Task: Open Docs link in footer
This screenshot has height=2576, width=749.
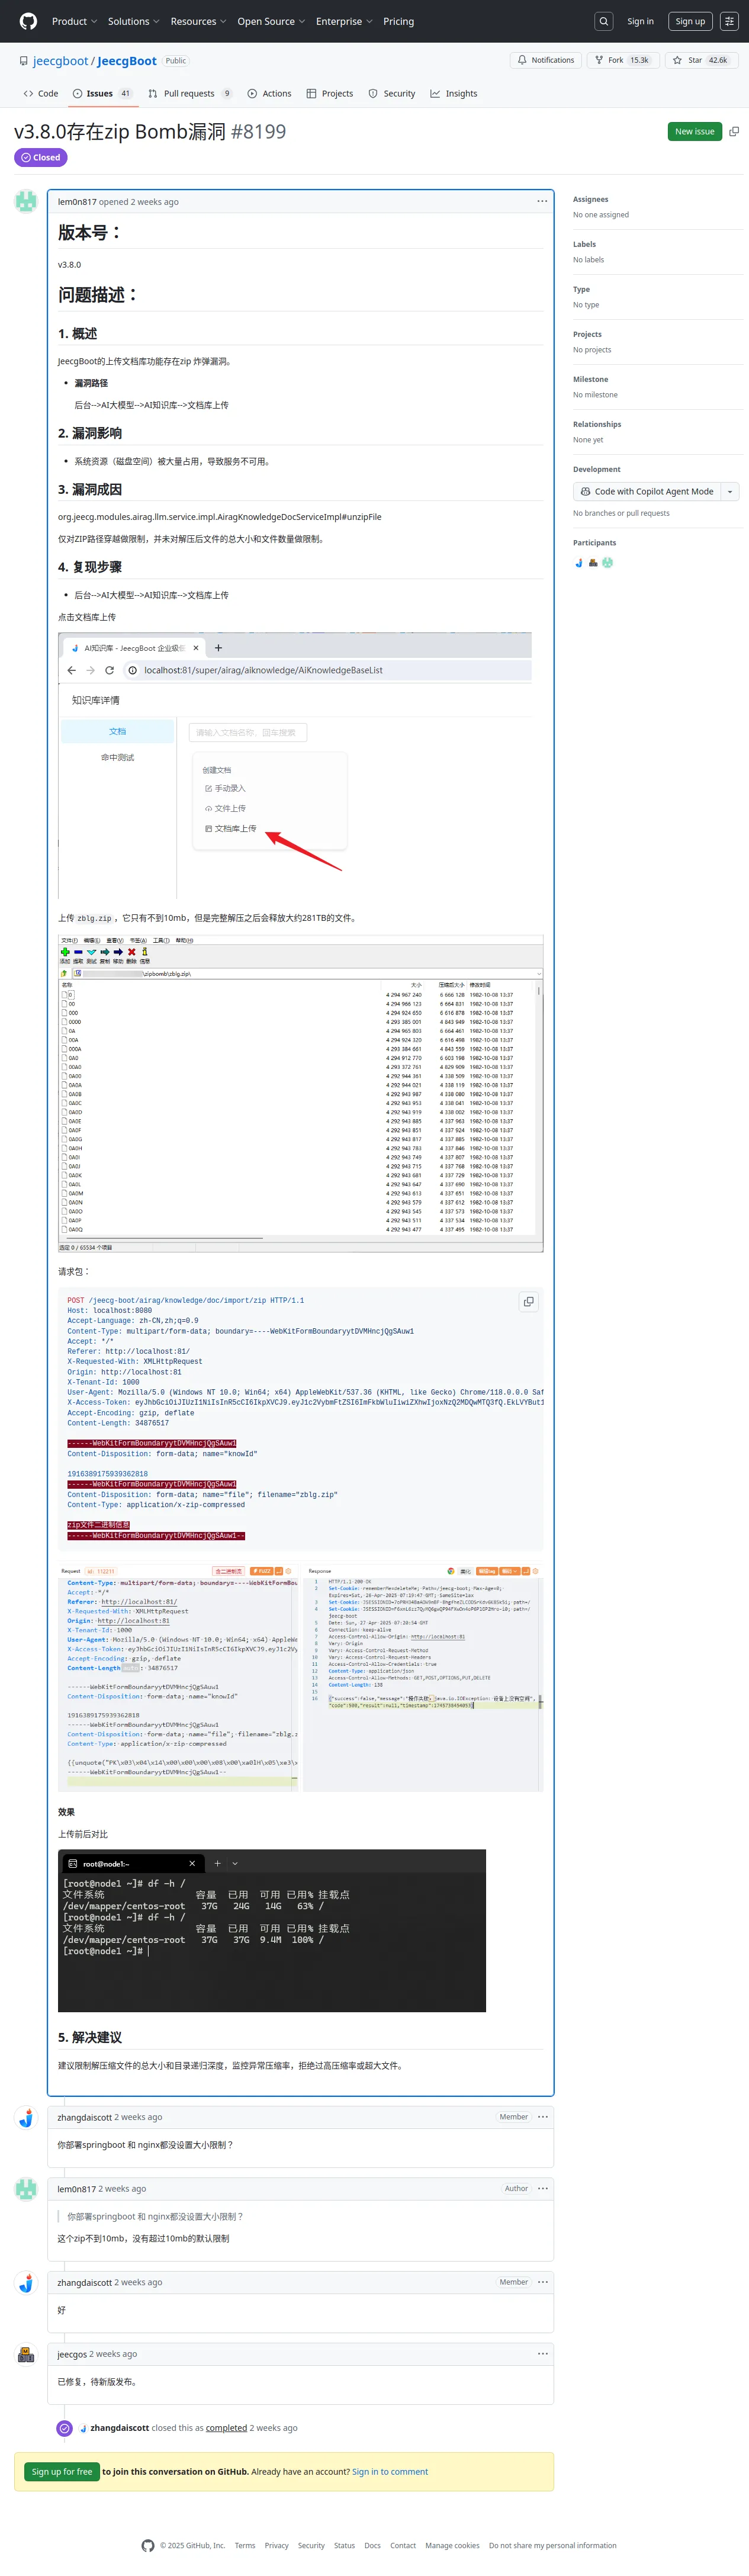Action: [373, 2546]
